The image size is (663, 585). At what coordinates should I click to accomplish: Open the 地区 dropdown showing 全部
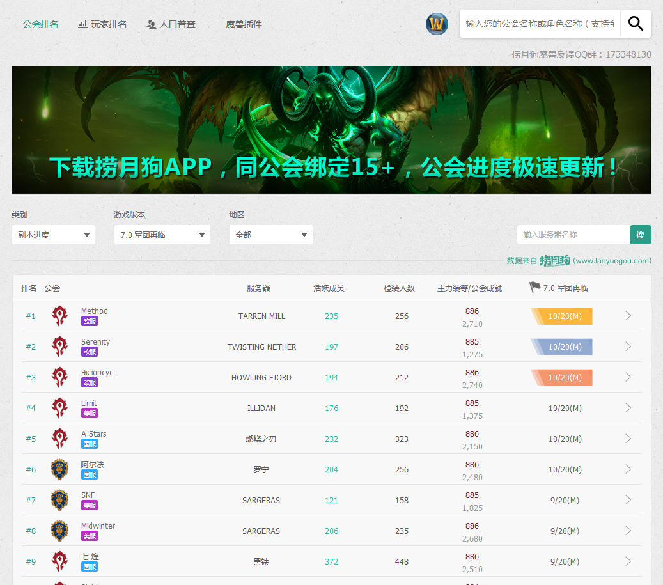[x=271, y=235]
